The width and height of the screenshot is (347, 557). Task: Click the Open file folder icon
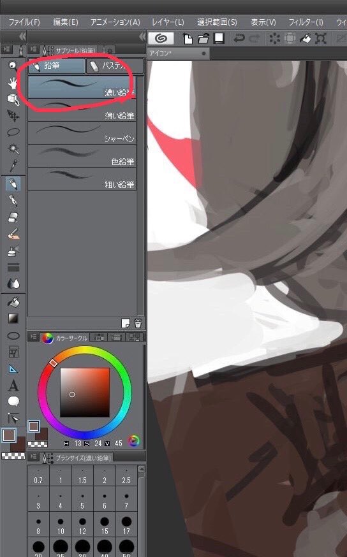click(203, 38)
